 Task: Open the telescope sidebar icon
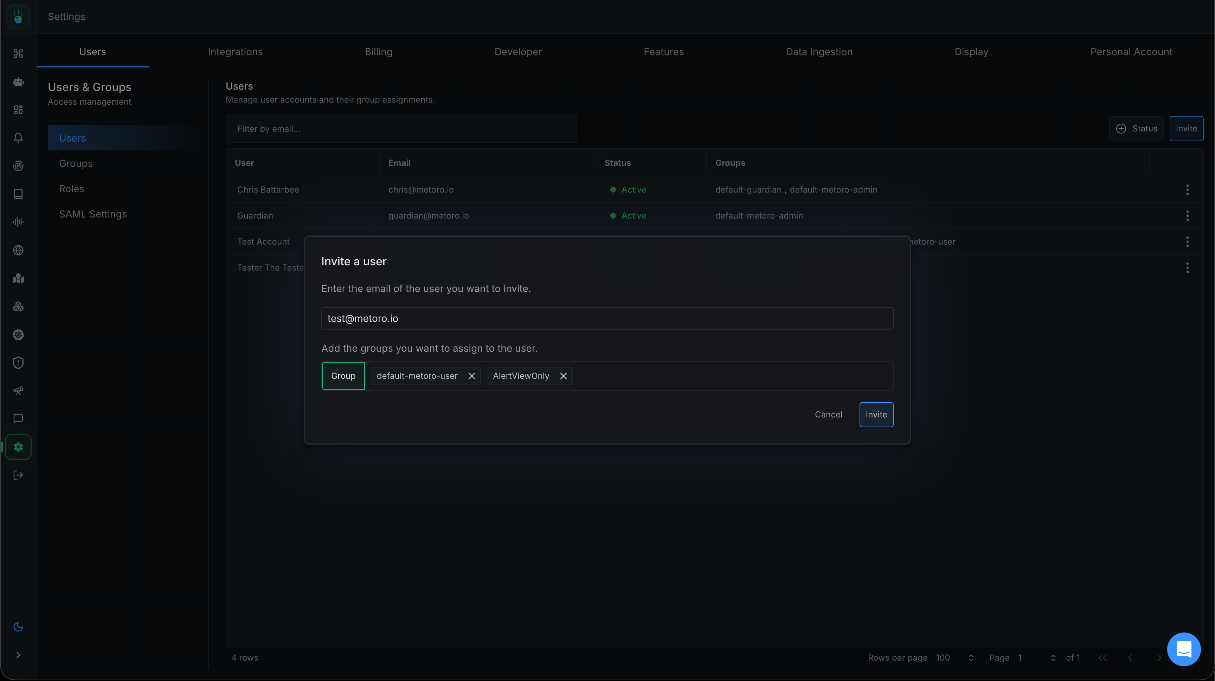18,391
